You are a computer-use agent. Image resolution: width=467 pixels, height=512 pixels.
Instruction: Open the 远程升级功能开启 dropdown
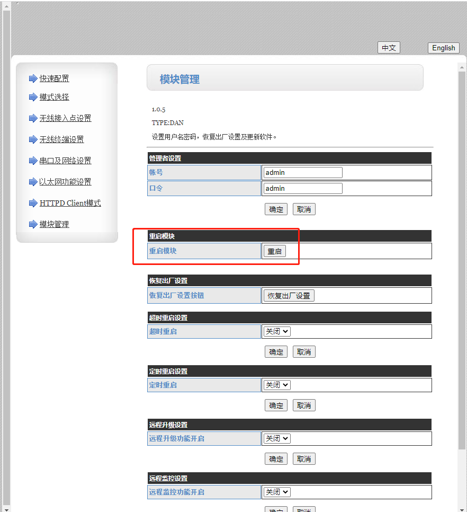[277, 438]
